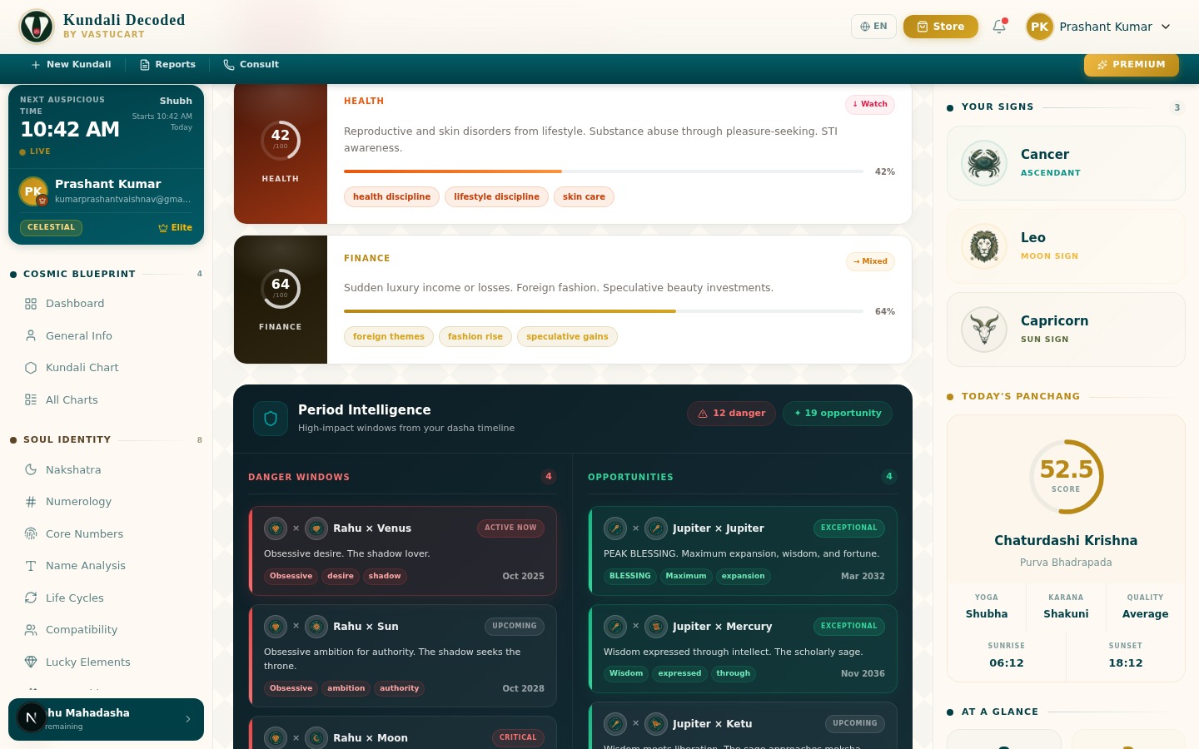
Task: Click the Lucky Elements gem icon
Action: tap(31, 662)
